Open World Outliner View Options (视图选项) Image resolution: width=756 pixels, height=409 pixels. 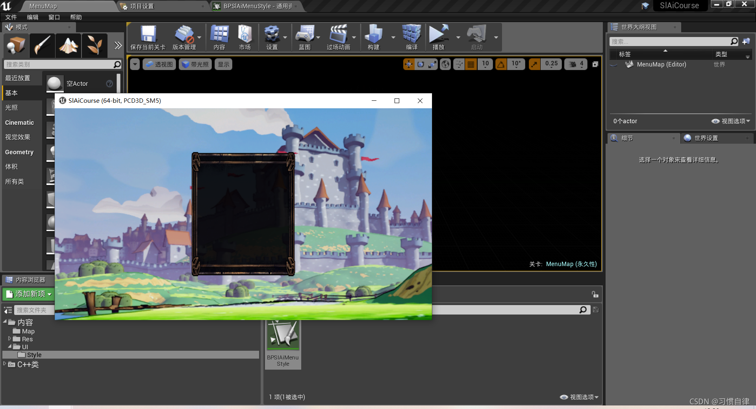coord(731,121)
